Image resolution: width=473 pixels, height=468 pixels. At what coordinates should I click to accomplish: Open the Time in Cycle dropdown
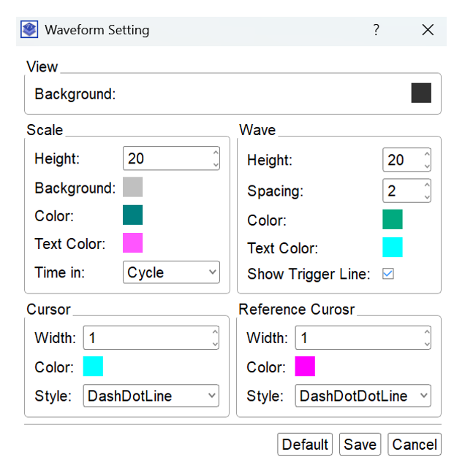tap(171, 272)
